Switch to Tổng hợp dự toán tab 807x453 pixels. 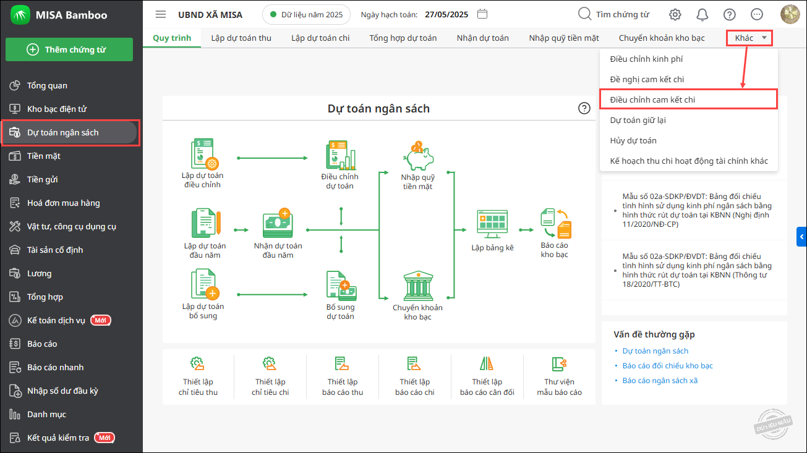(403, 38)
